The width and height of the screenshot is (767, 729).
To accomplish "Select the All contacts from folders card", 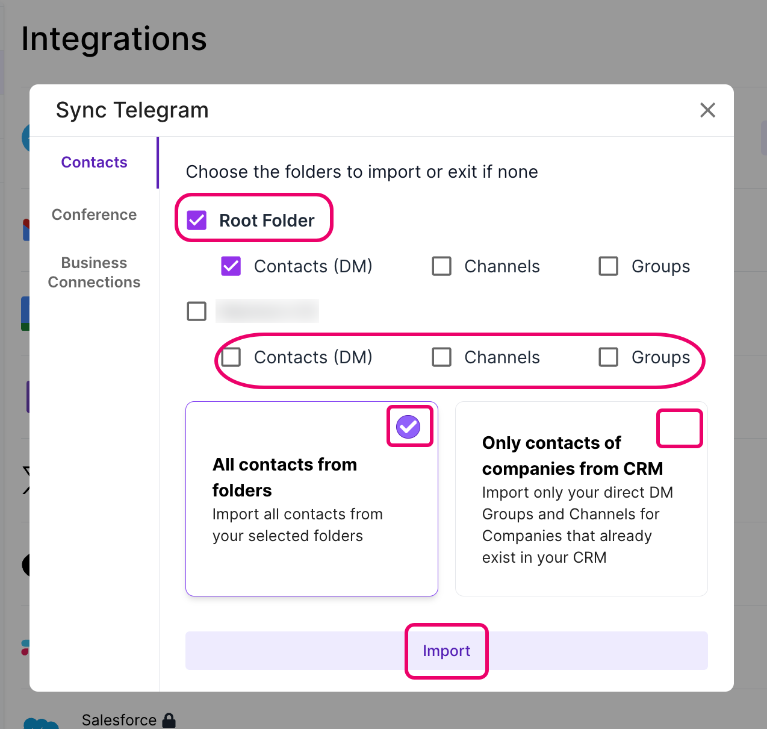I will [x=312, y=499].
